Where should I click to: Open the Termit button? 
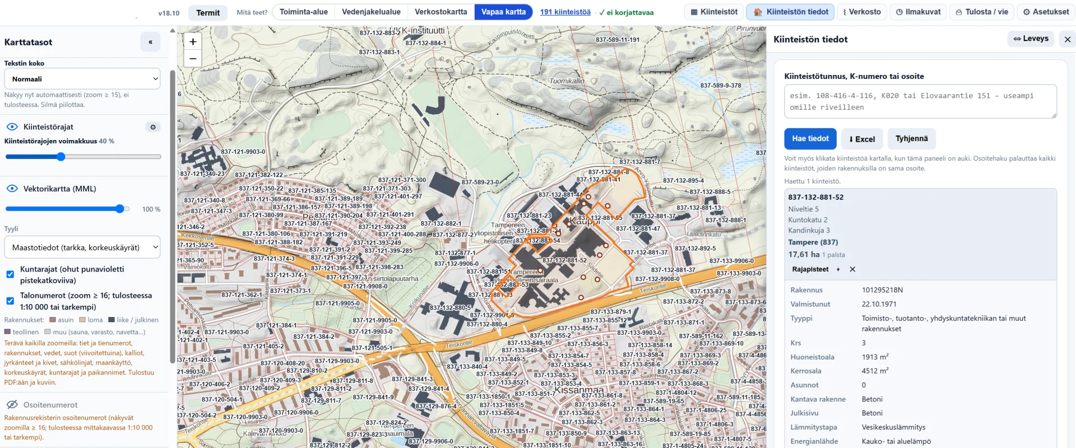click(208, 13)
